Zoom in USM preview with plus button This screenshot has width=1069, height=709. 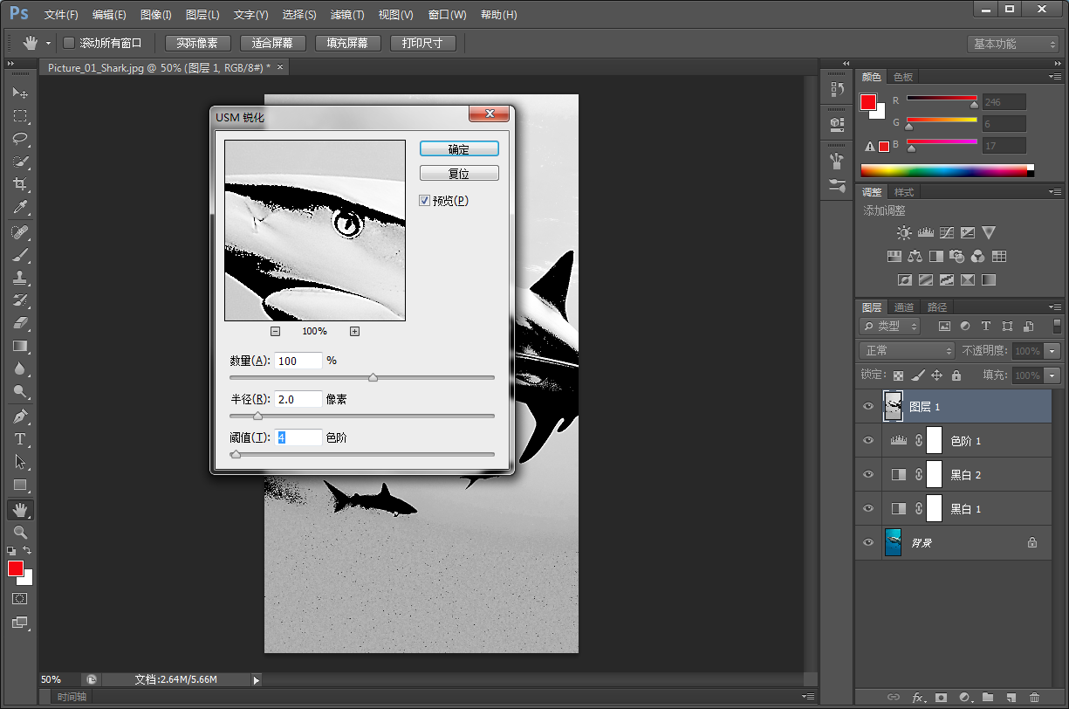coord(354,331)
